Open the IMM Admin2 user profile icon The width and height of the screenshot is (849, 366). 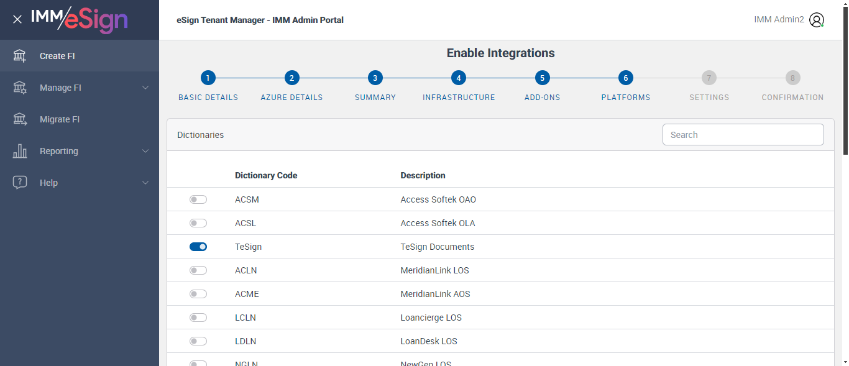tap(817, 20)
